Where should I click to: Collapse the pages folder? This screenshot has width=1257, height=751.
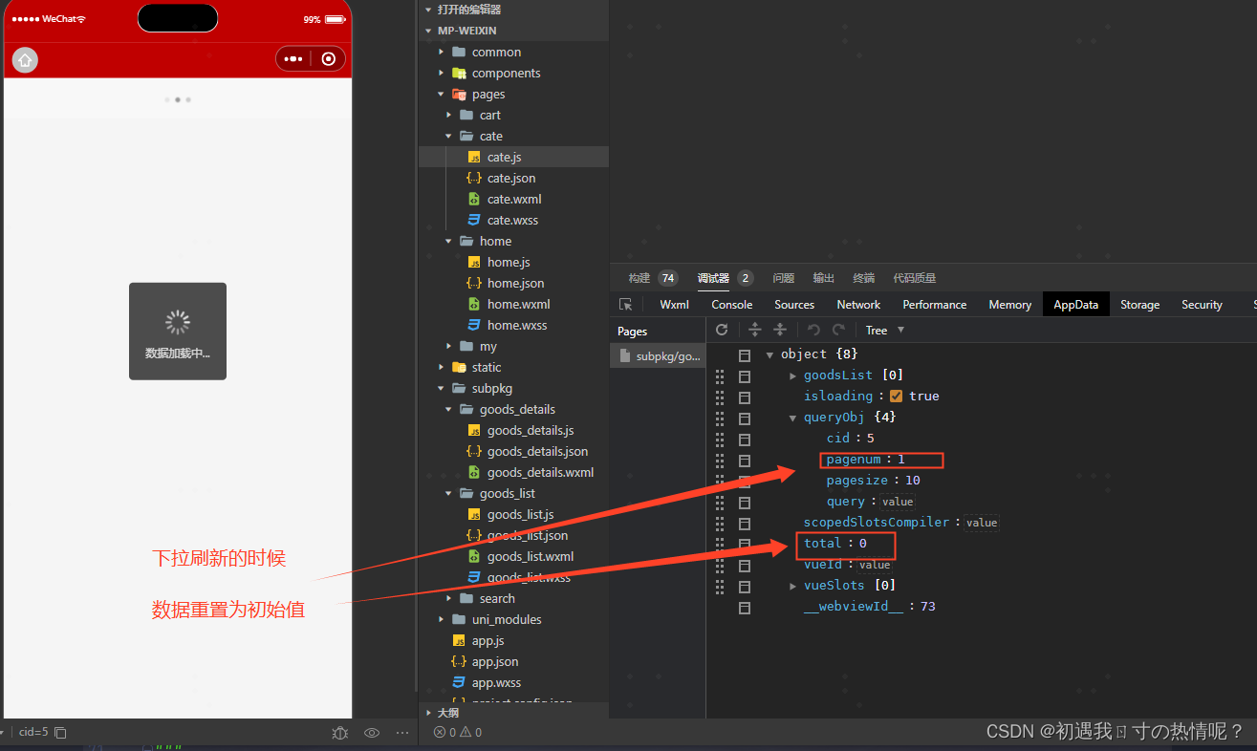(x=442, y=94)
